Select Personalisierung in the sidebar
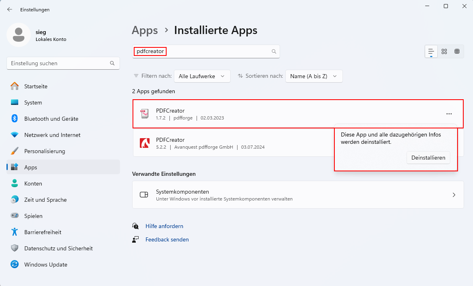This screenshot has width=473, height=286. [45, 151]
